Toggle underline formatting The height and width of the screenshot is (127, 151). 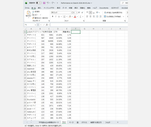(59, 16)
